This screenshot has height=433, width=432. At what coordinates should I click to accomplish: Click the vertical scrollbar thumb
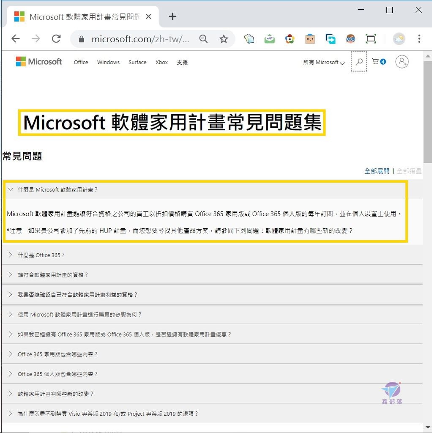tap(427, 112)
